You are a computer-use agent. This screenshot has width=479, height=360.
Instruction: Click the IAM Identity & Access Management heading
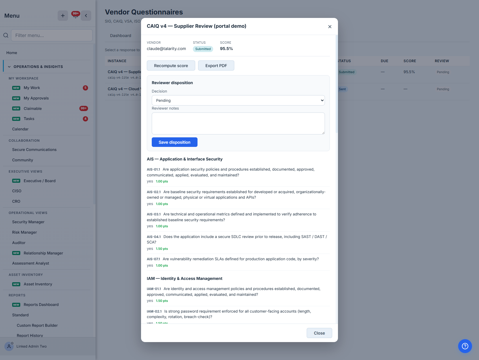pyautogui.click(x=184, y=278)
